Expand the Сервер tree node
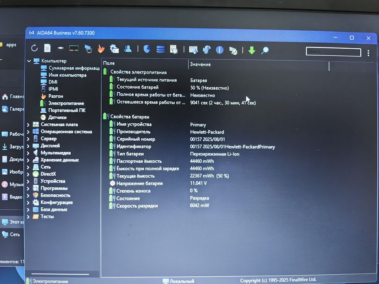The height and width of the screenshot is (284, 379). (28, 139)
